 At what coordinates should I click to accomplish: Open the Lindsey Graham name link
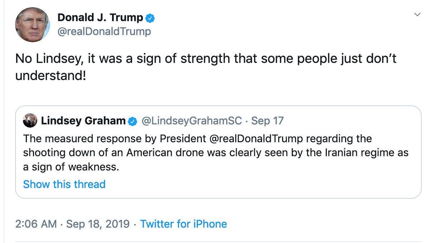click(83, 121)
